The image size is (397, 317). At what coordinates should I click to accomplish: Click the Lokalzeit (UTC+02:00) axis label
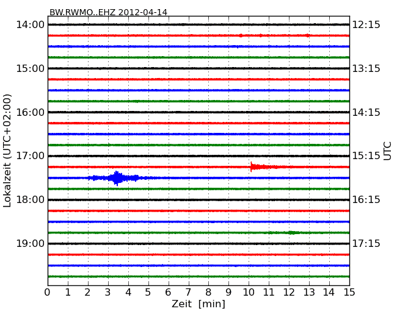[7, 151]
